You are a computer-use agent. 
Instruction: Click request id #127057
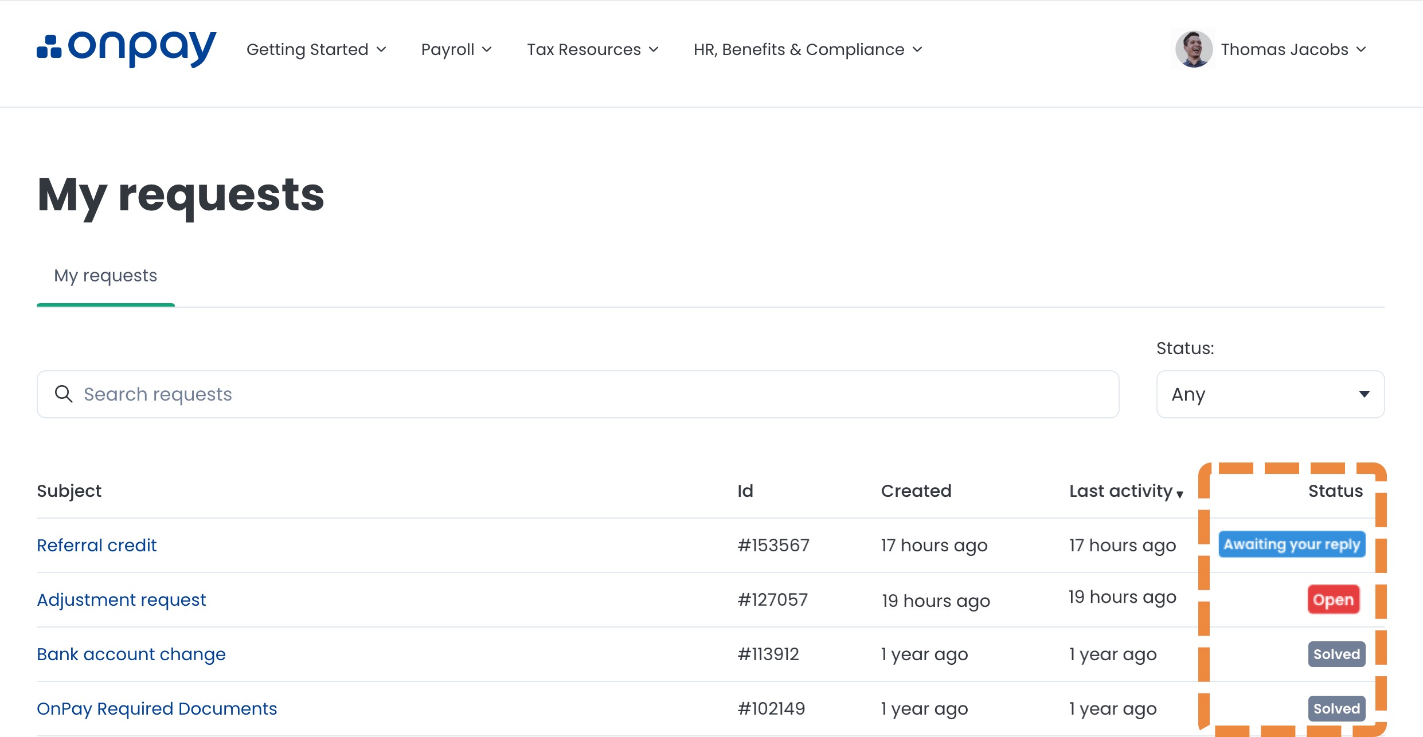(x=772, y=599)
